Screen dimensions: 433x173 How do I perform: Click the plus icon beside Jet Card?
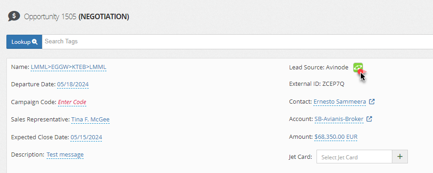point(400,157)
